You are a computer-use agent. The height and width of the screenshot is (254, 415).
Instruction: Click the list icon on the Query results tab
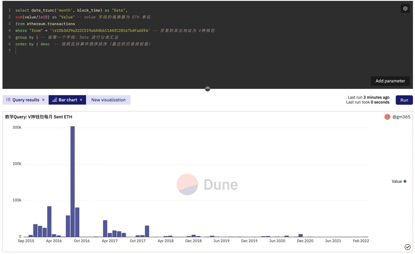point(8,100)
